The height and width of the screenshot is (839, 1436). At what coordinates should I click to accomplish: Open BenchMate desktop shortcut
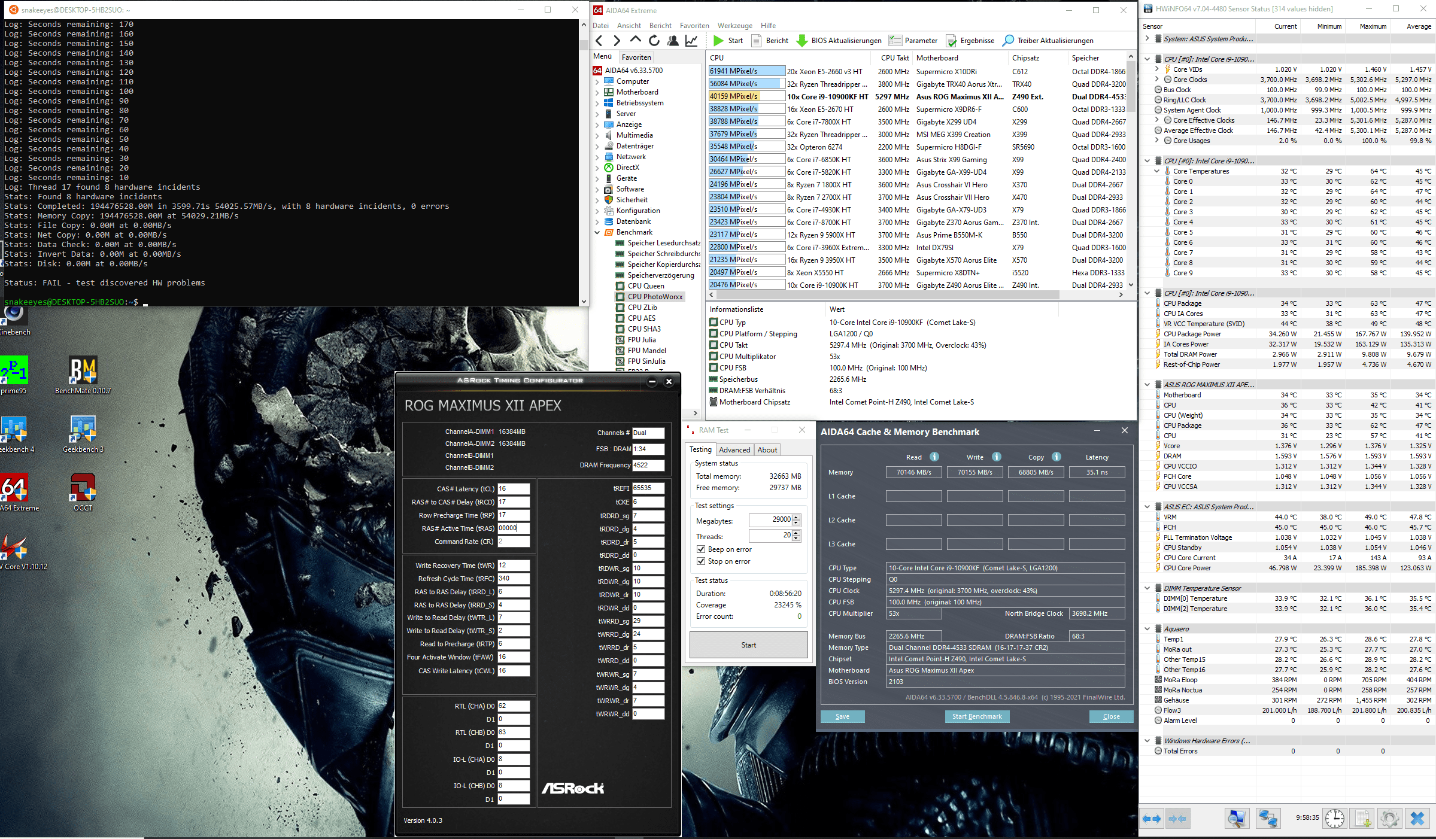pos(83,370)
